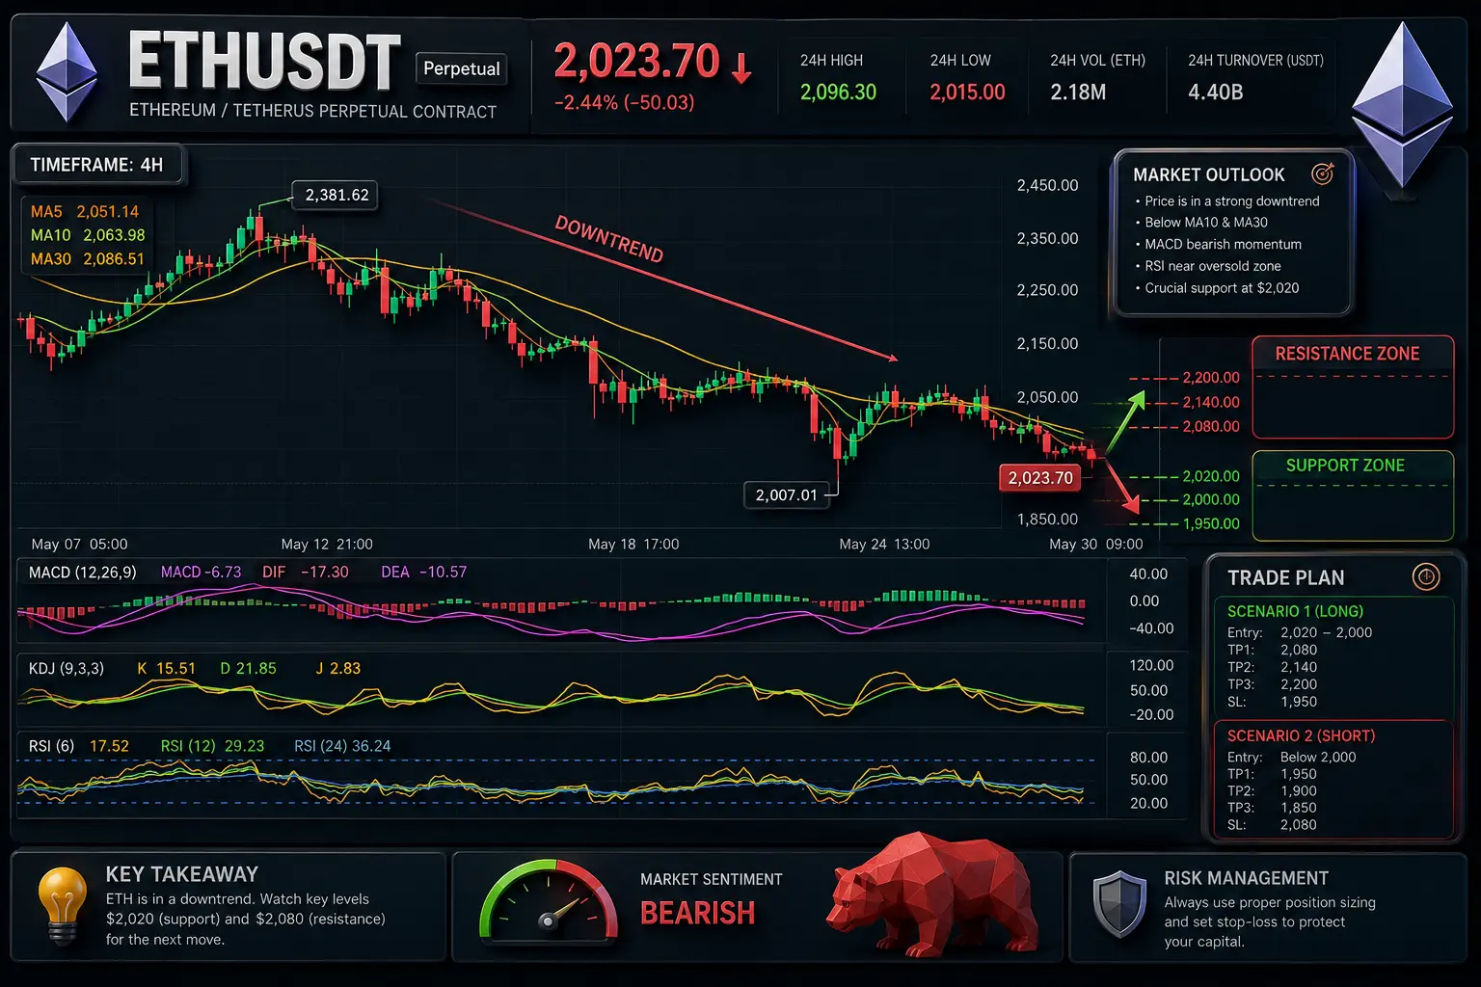Click the red bear figure
This screenshot has width=1481, height=987.
932,894
